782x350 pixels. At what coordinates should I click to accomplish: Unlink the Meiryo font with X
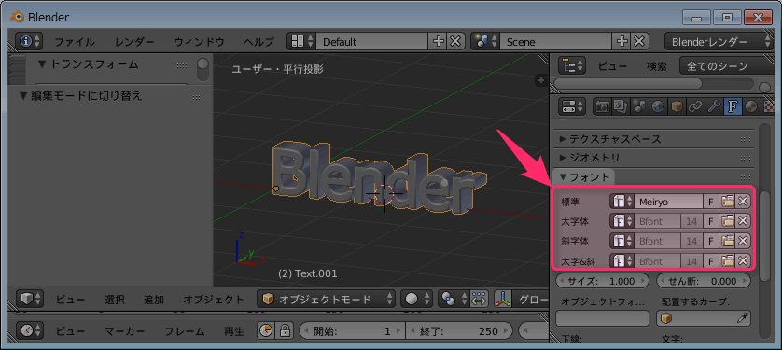(x=743, y=202)
